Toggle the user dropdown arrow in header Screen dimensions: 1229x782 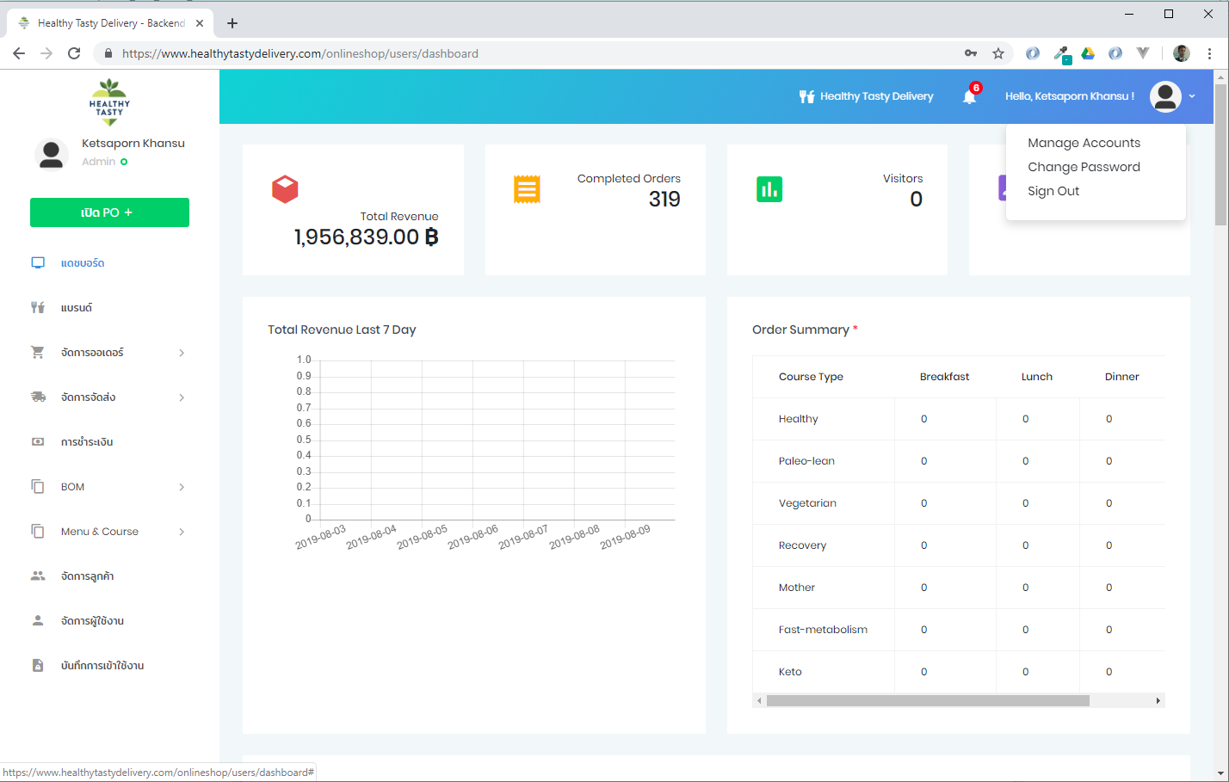[x=1192, y=96]
